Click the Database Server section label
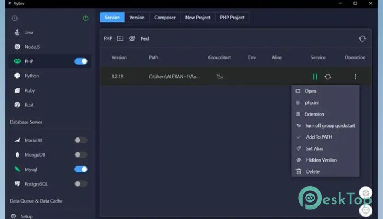 [x=26, y=122]
